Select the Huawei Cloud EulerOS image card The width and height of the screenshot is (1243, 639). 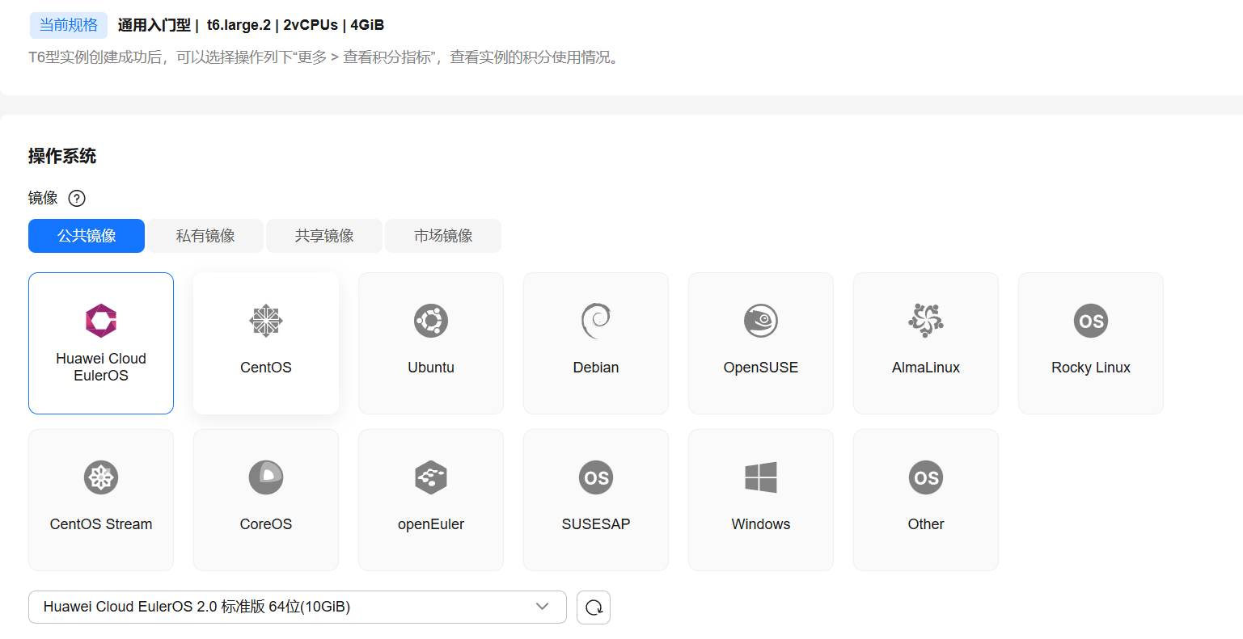pyautogui.click(x=101, y=343)
